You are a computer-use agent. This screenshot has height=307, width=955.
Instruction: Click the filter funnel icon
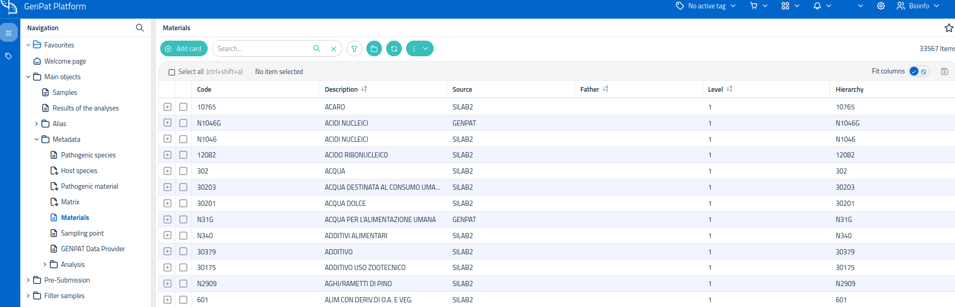click(x=354, y=48)
